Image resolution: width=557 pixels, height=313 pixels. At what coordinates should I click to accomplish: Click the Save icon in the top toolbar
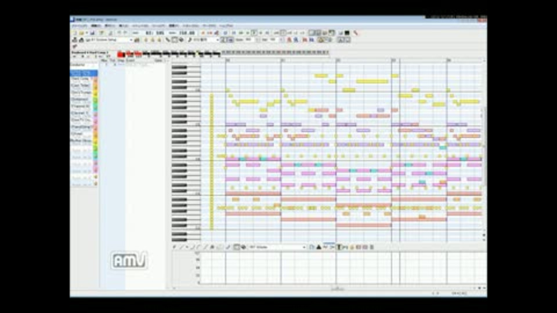pos(92,33)
